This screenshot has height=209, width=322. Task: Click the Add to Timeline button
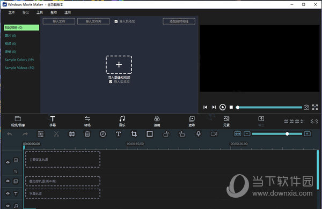[179, 21]
